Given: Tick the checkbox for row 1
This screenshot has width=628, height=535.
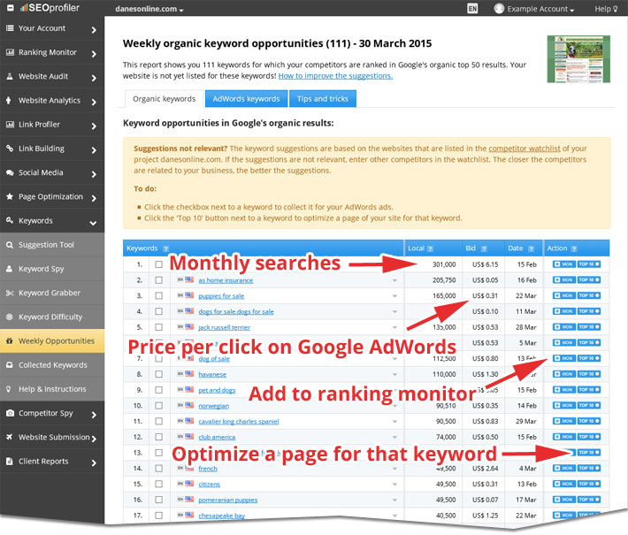Looking at the screenshot, I should pos(159,264).
